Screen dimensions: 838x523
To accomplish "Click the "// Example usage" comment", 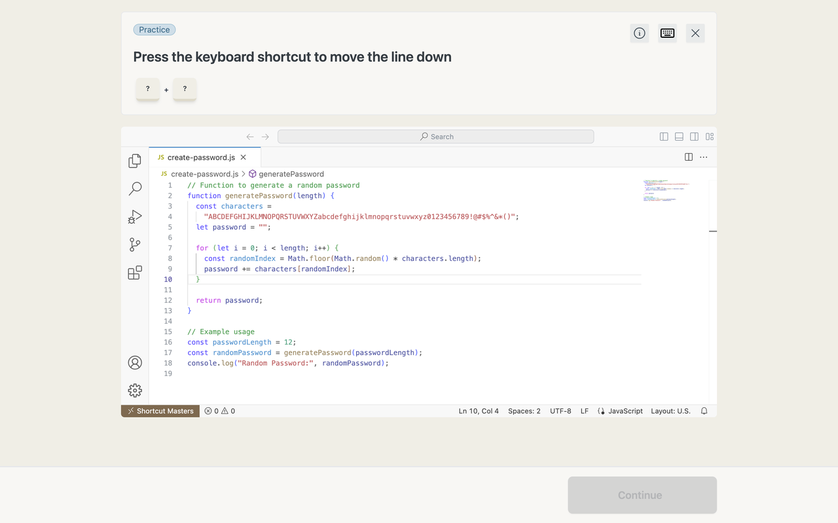I will tap(221, 331).
